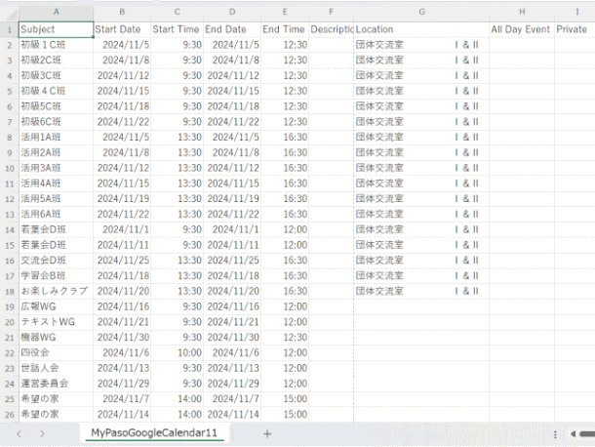Select row 1 header
The height and width of the screenshot is (447, 595).
point(9,29)
